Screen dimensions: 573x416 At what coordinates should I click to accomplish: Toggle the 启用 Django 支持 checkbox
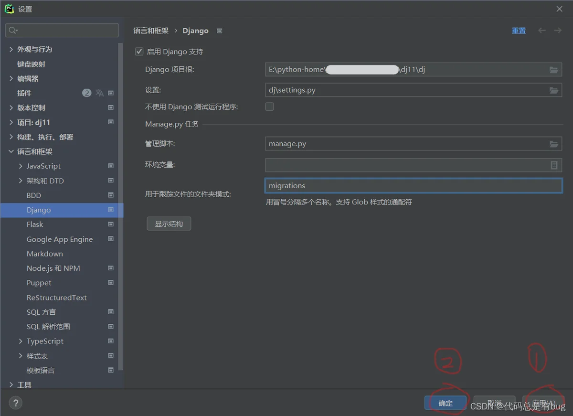(139, 52)
